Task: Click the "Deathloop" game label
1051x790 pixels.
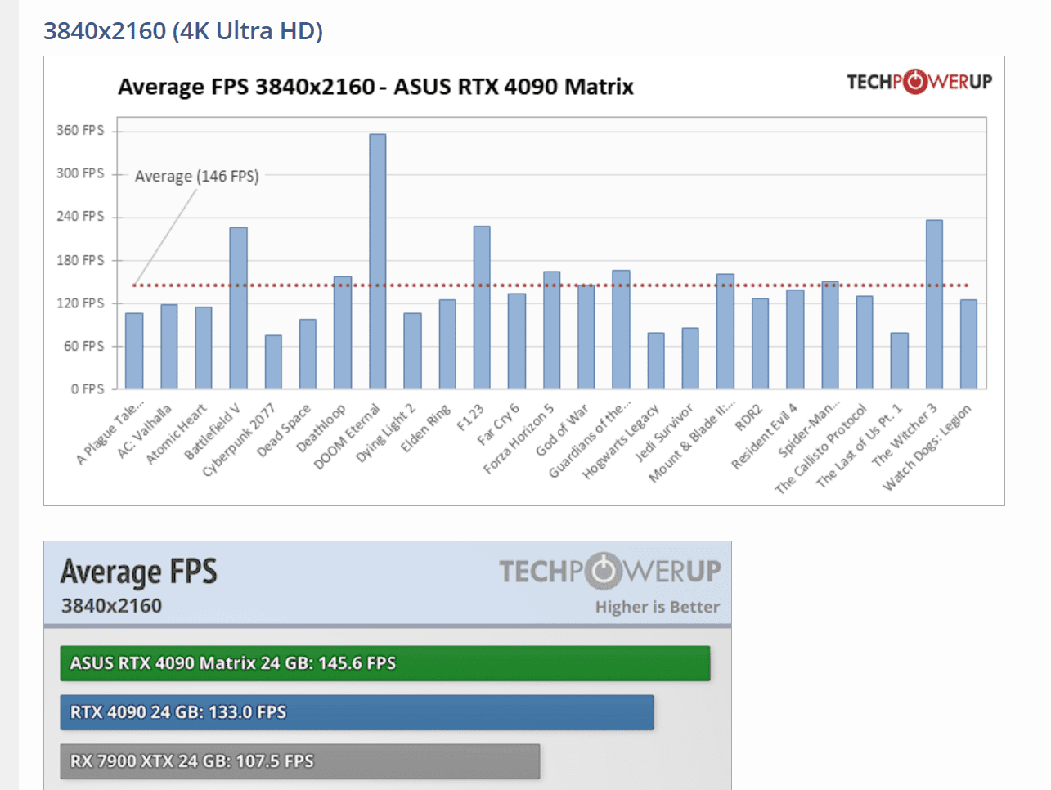Action: pyautogui.click(x=320, y=428)
